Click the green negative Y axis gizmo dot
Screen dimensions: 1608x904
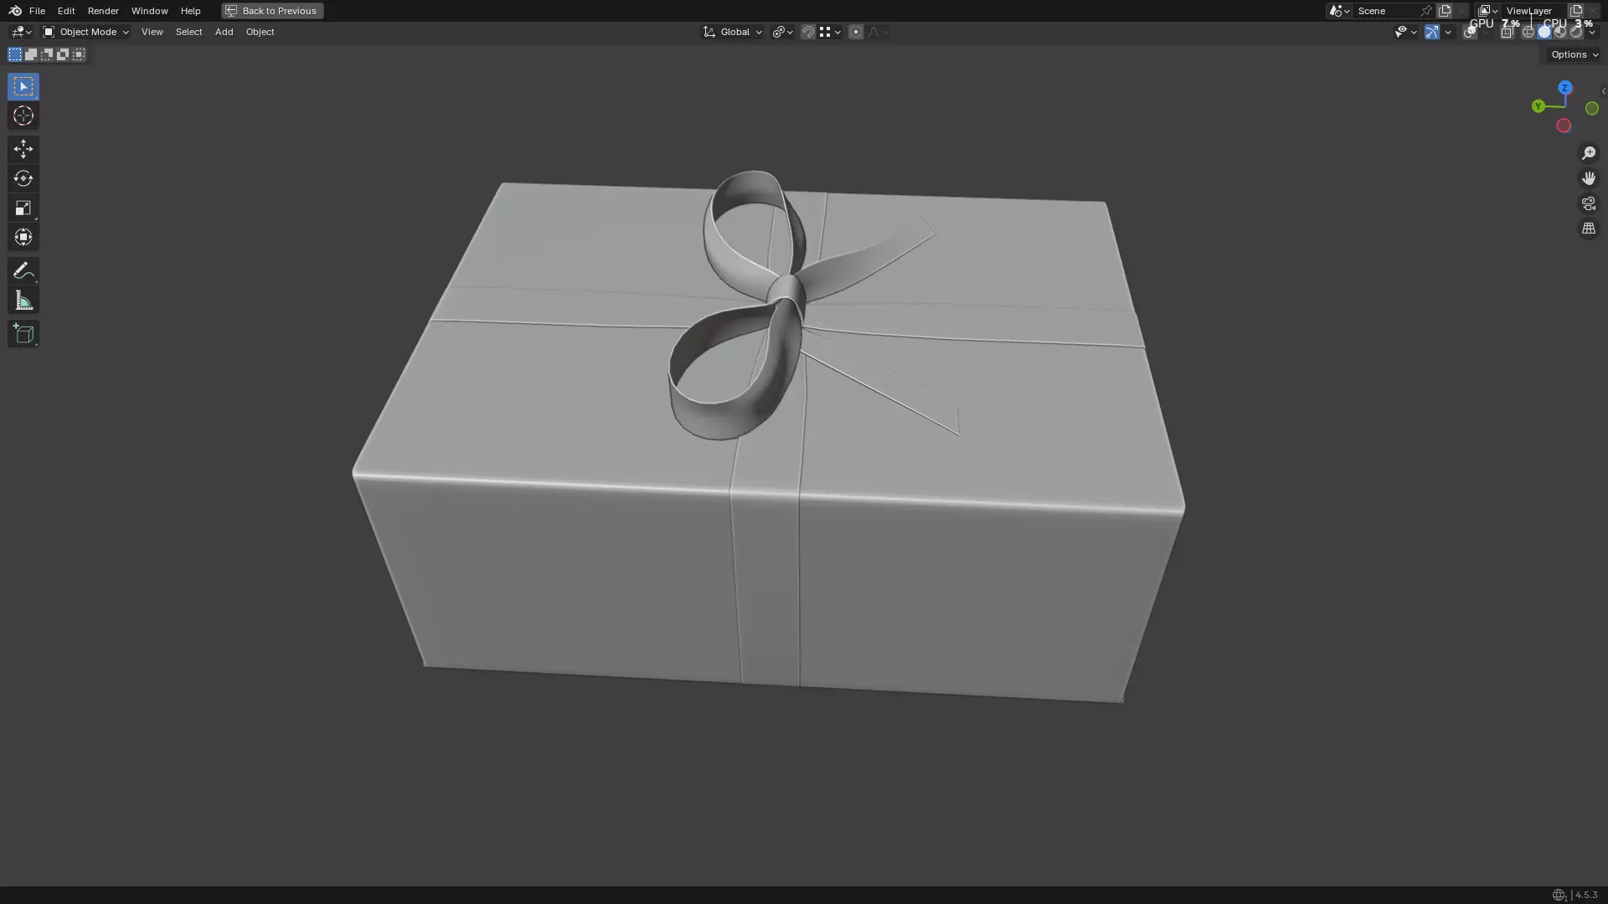pyautogui.click(x=1592, y=109)
